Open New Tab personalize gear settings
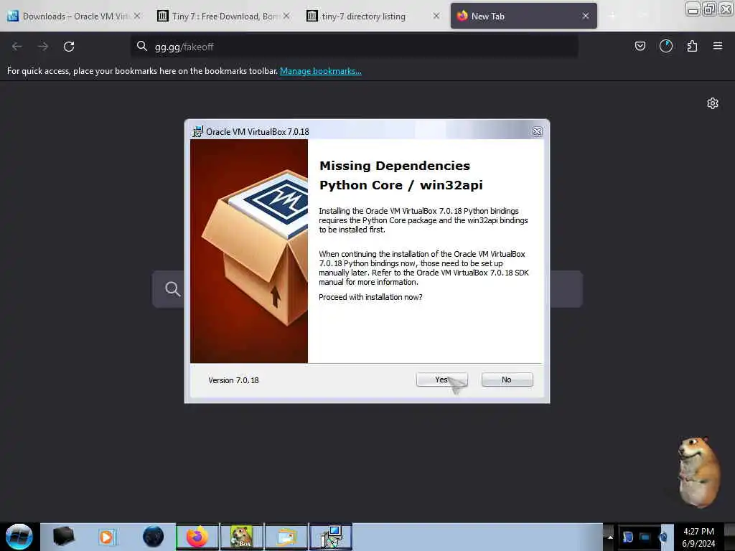Screen dimensions: 735x551 (713, 103)
